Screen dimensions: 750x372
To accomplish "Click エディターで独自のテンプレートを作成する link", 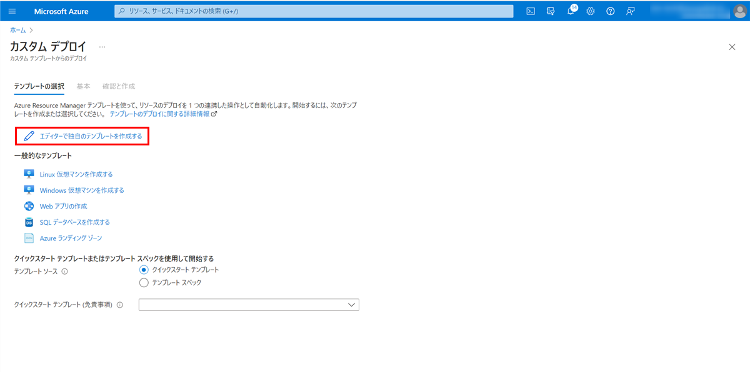I will (x=91, y=135).
